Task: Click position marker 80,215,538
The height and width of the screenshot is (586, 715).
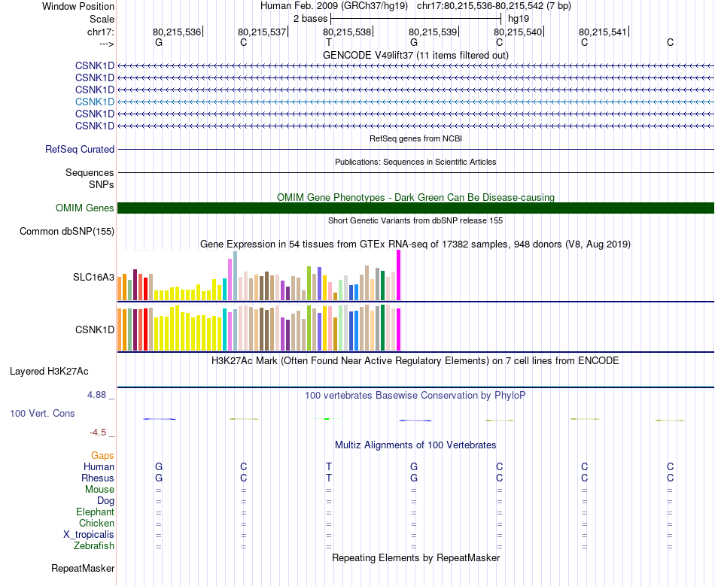Action: (x=347, y=32)
